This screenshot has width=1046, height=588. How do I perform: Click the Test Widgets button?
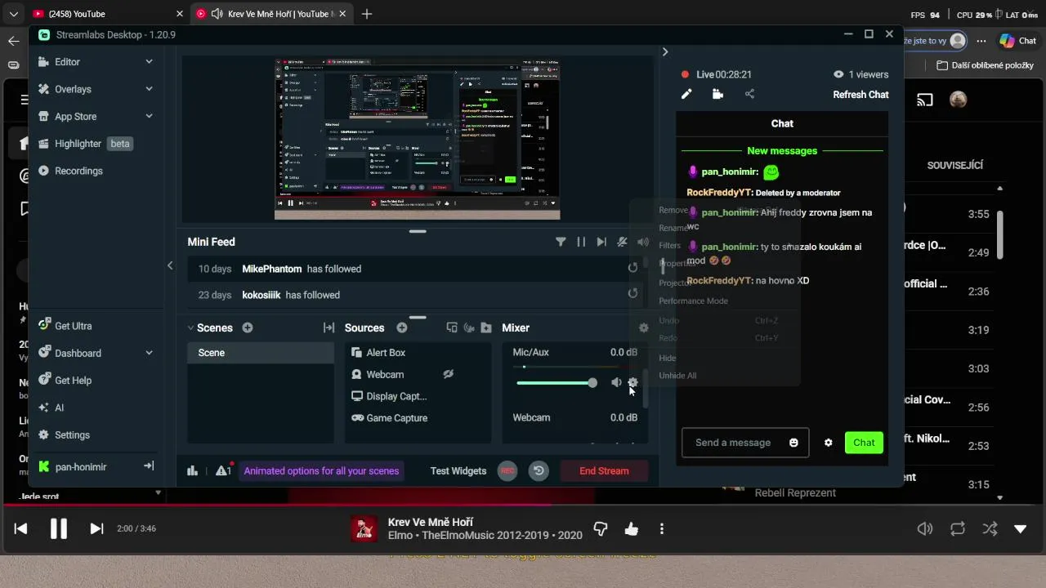point(458,470)
